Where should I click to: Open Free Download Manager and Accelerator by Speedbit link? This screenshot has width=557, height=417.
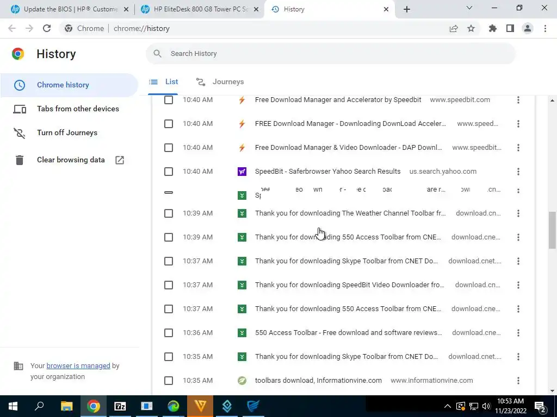(338, 100)
